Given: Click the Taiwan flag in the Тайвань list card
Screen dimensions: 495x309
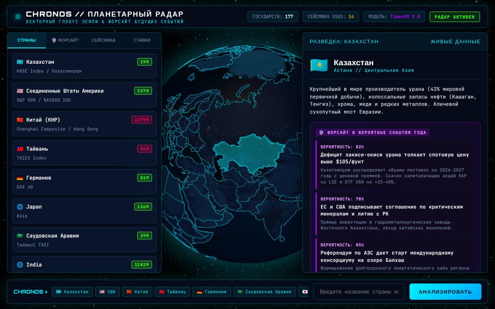Looking at the screenshot, I should (20, 149).
